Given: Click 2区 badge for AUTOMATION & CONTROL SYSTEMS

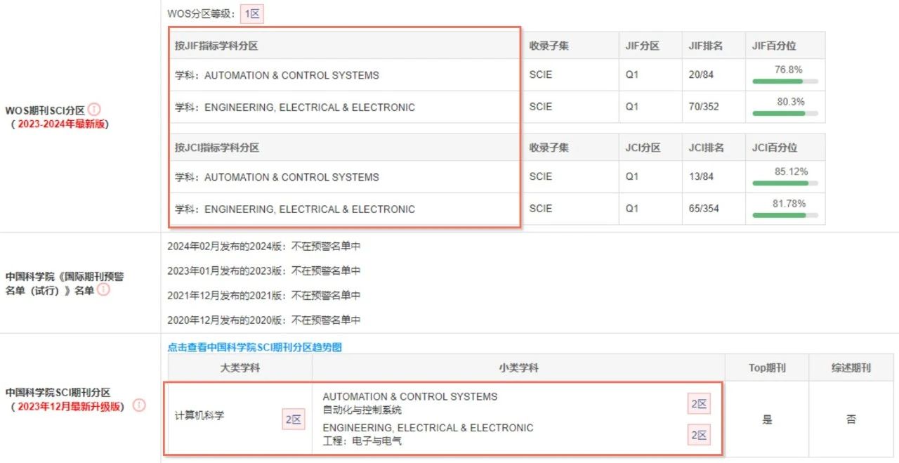Looking at the screenshot, I should tap(699, 404).
